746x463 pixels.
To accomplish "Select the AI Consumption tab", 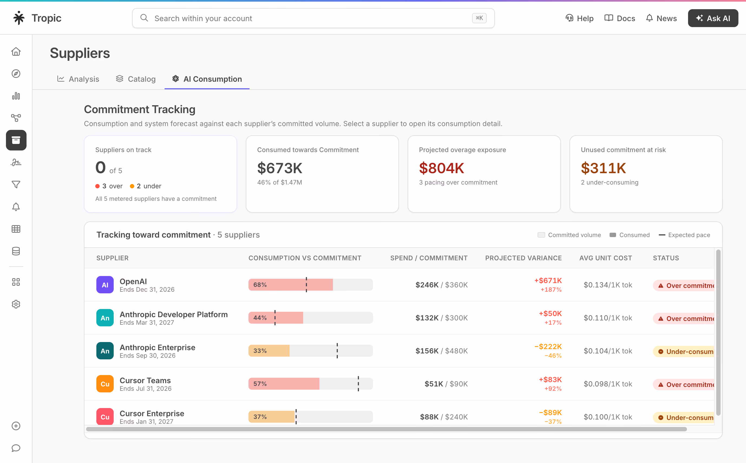I will point(207,79).
